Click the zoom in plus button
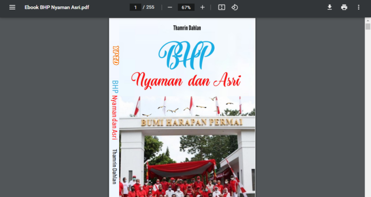371x197 pixels. coord(202,7)
